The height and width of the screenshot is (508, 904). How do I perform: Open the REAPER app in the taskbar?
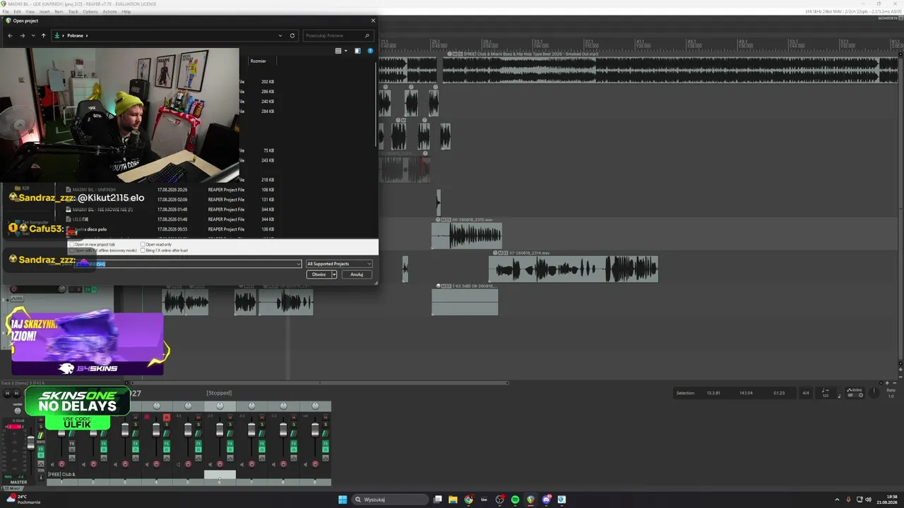point(530,500)
